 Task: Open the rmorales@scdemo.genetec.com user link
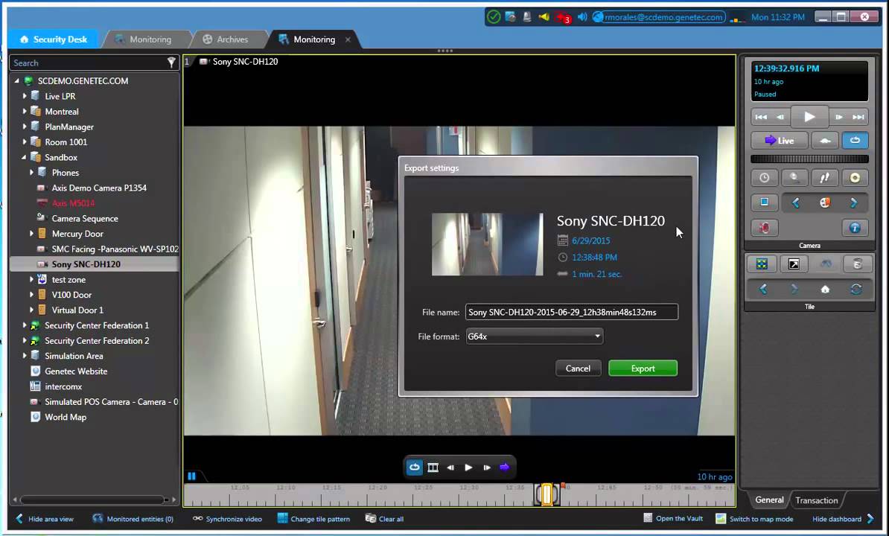[x=663, y=17]
